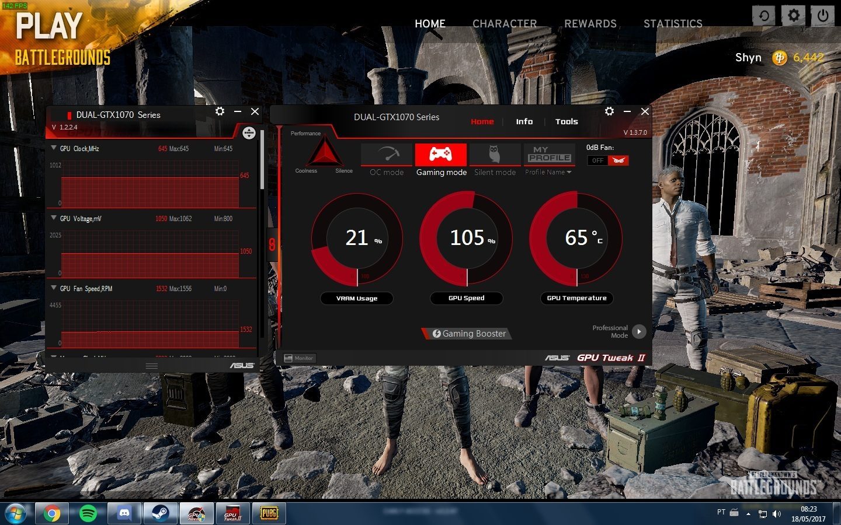
Task: Open Steam from taskbar
Action: point(160,513)
